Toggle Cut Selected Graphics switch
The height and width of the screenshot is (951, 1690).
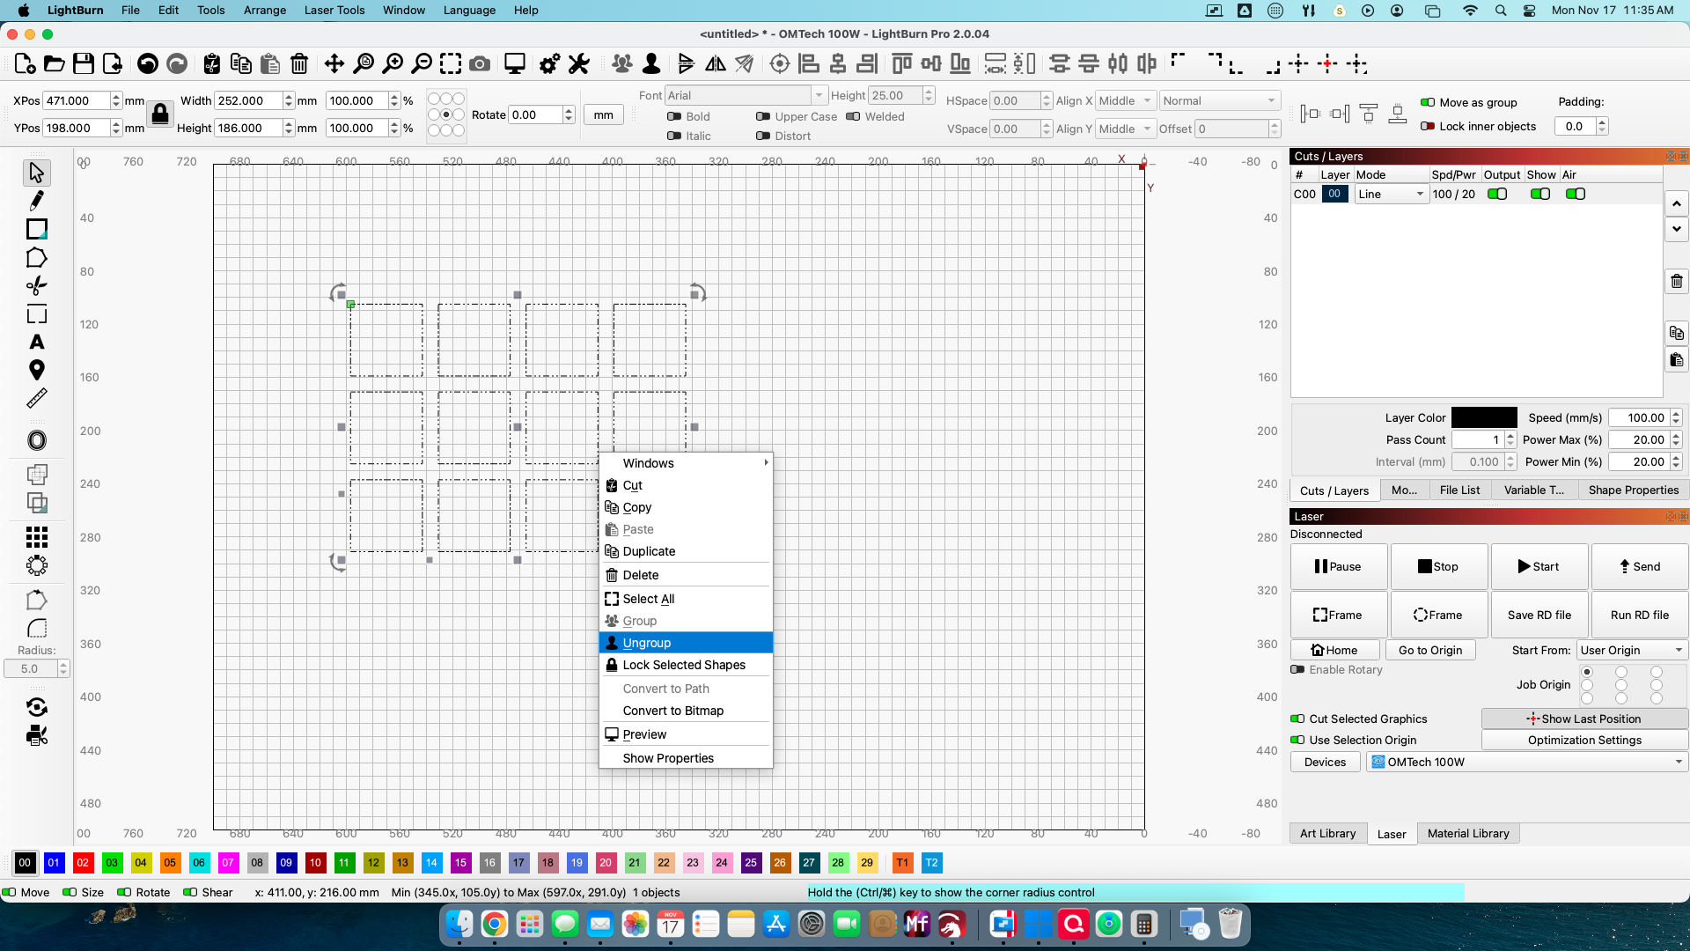[x=1297, y=719]
